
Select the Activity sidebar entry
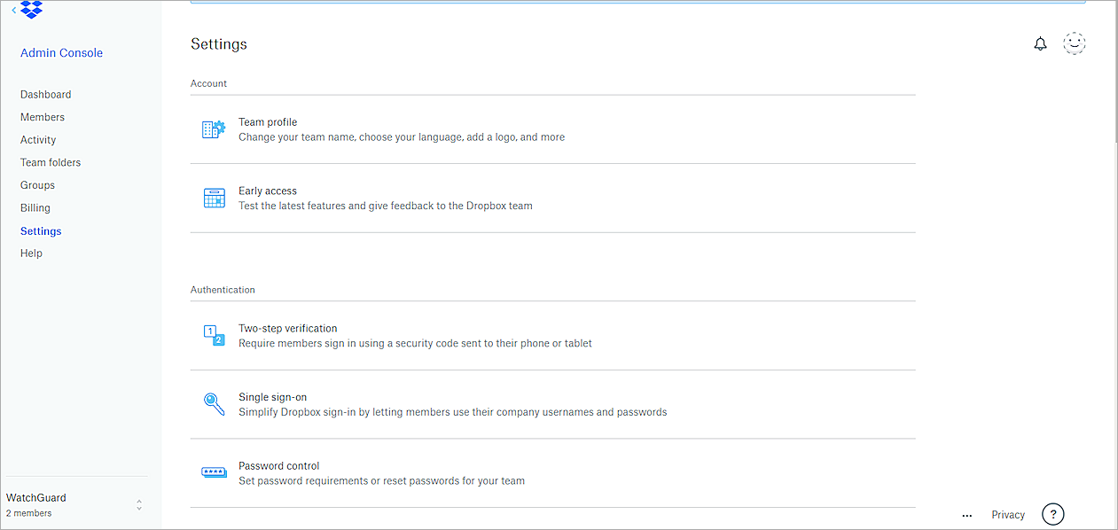[37, 139]
